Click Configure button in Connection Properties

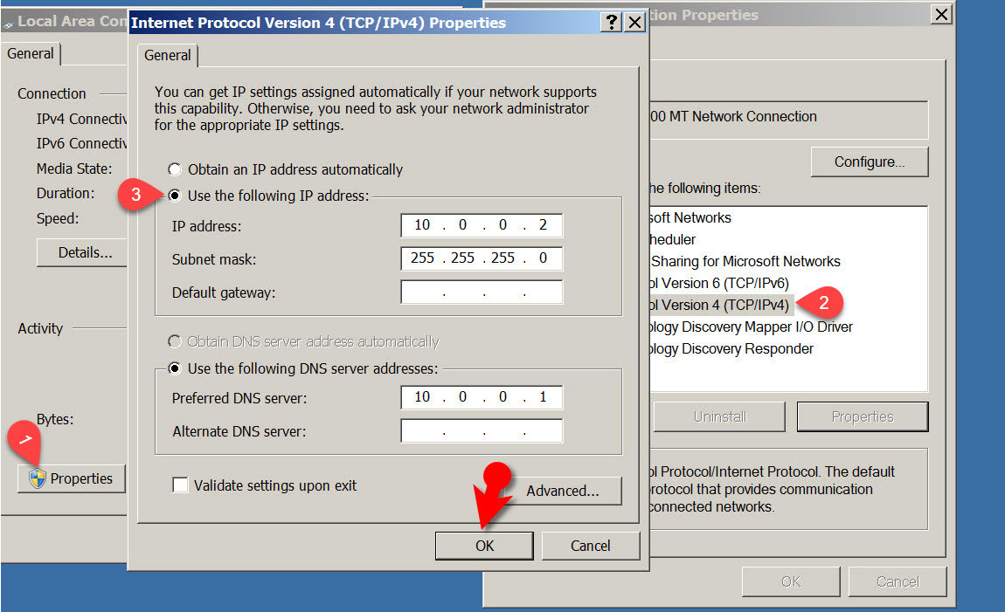870,162
